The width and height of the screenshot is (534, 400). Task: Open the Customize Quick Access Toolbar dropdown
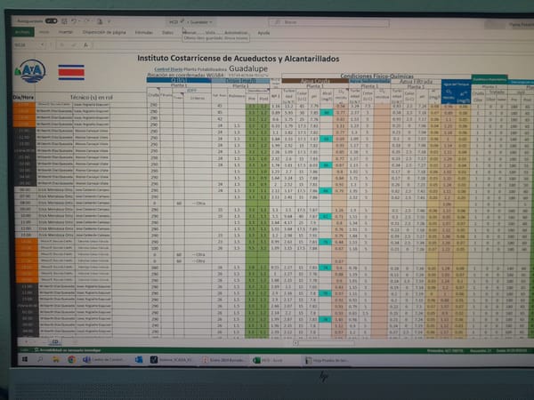(x=109, y=21)
